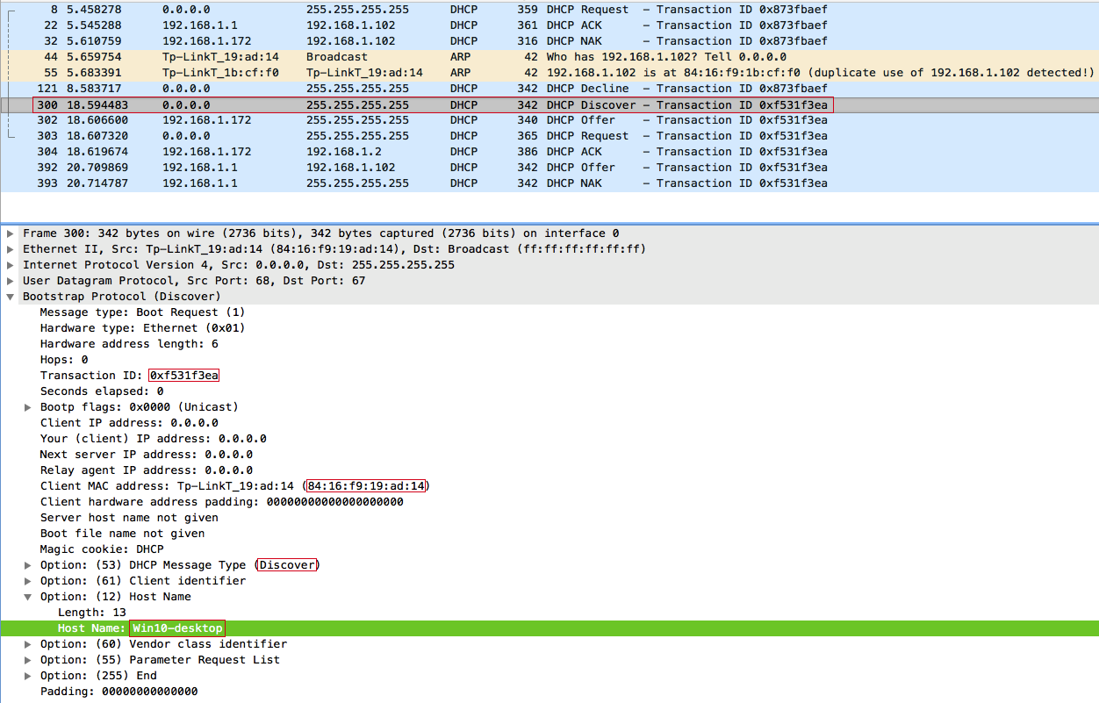Select packet 55 duplicate IP ARP row
Viewport: 1099px width, 703px height.
pos(549,73)
